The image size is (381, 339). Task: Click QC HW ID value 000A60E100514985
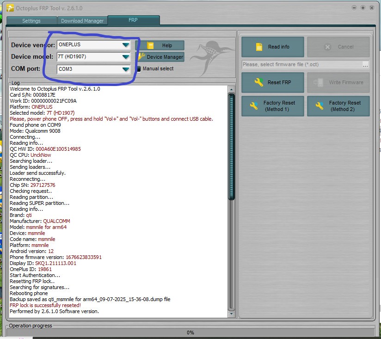[x=58, y=149]
